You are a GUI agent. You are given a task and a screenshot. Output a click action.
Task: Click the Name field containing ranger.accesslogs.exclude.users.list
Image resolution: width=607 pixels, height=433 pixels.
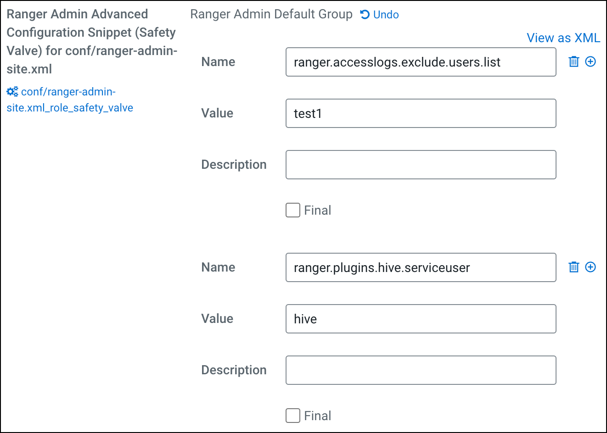[x=421, y=61]
